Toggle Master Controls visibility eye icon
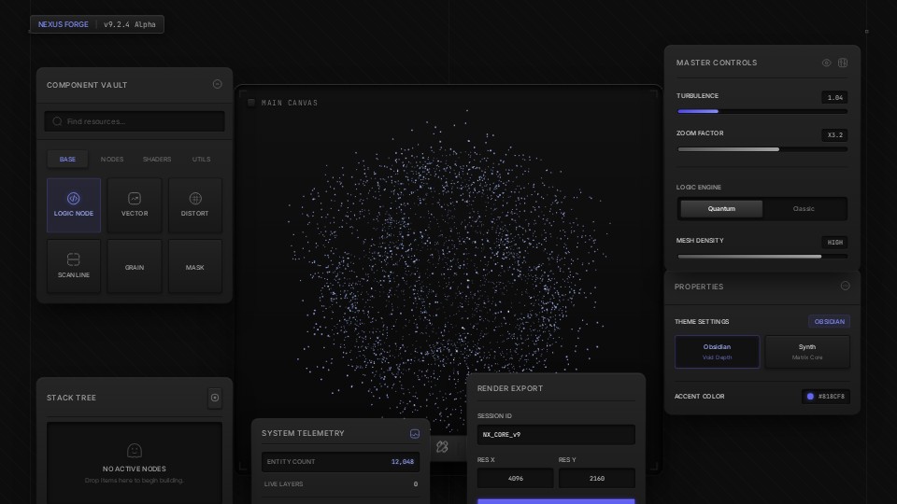This screenshot has height=504, width=897. click(x=827, y=63)
